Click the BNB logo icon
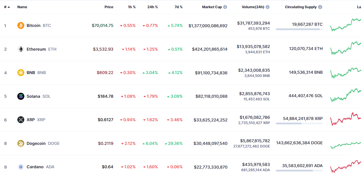364x175 pixels. click(x=21, y=73)
